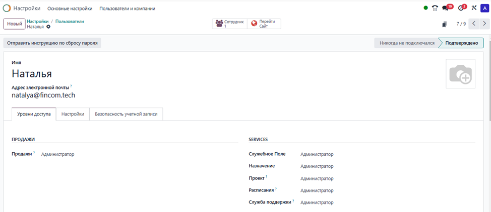Open the chat messages icon
491x212 pixels.
446,8
